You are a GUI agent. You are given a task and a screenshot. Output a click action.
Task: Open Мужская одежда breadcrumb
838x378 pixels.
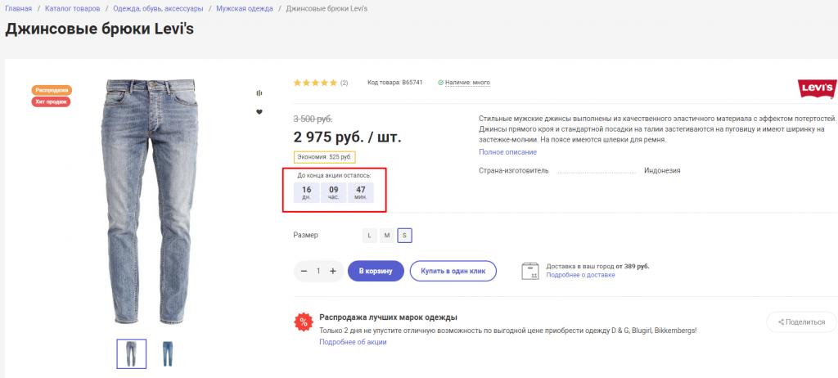[x=244, y=9]
